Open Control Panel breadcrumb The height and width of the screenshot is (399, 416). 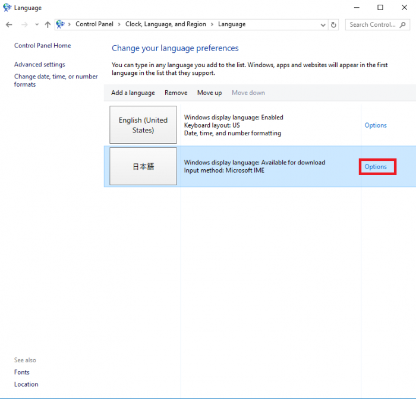94,24
